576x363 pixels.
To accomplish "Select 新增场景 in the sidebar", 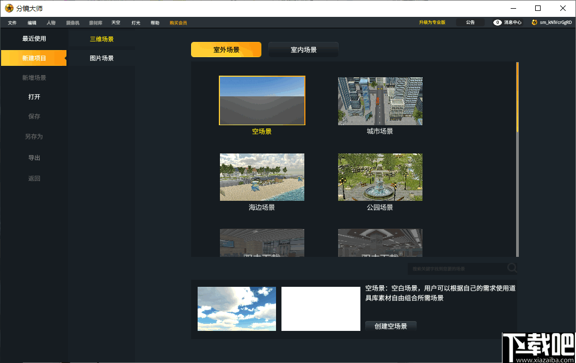I will click(x=34, y=77).
